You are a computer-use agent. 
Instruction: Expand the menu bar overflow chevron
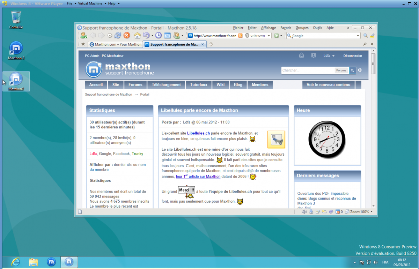tap(348, 28)
